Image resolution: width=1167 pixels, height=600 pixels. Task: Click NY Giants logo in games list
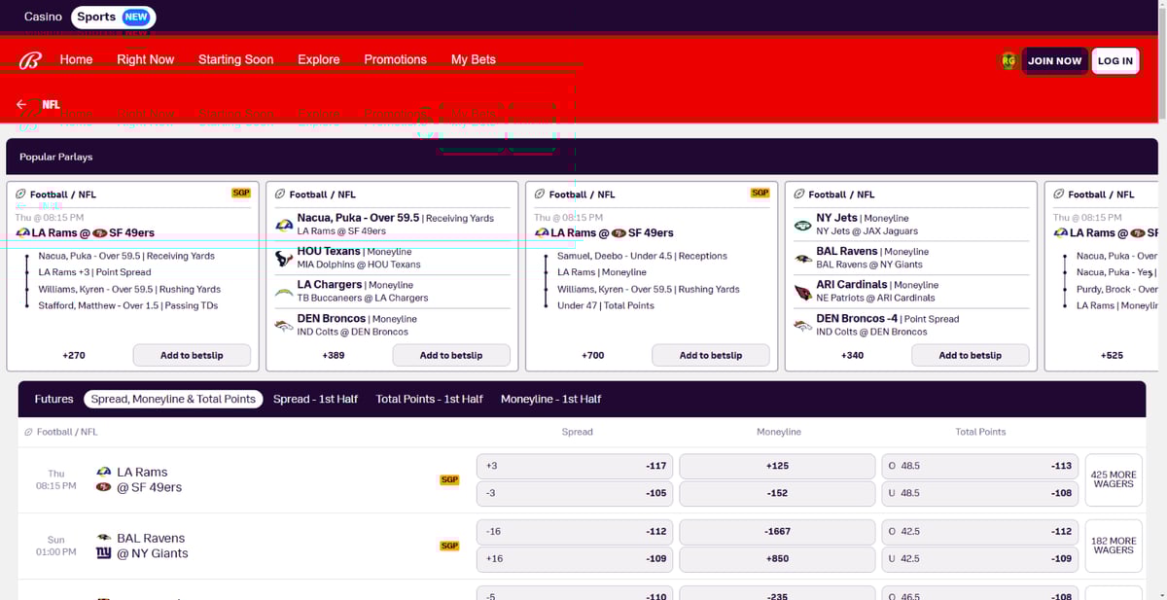pos(103,553)
